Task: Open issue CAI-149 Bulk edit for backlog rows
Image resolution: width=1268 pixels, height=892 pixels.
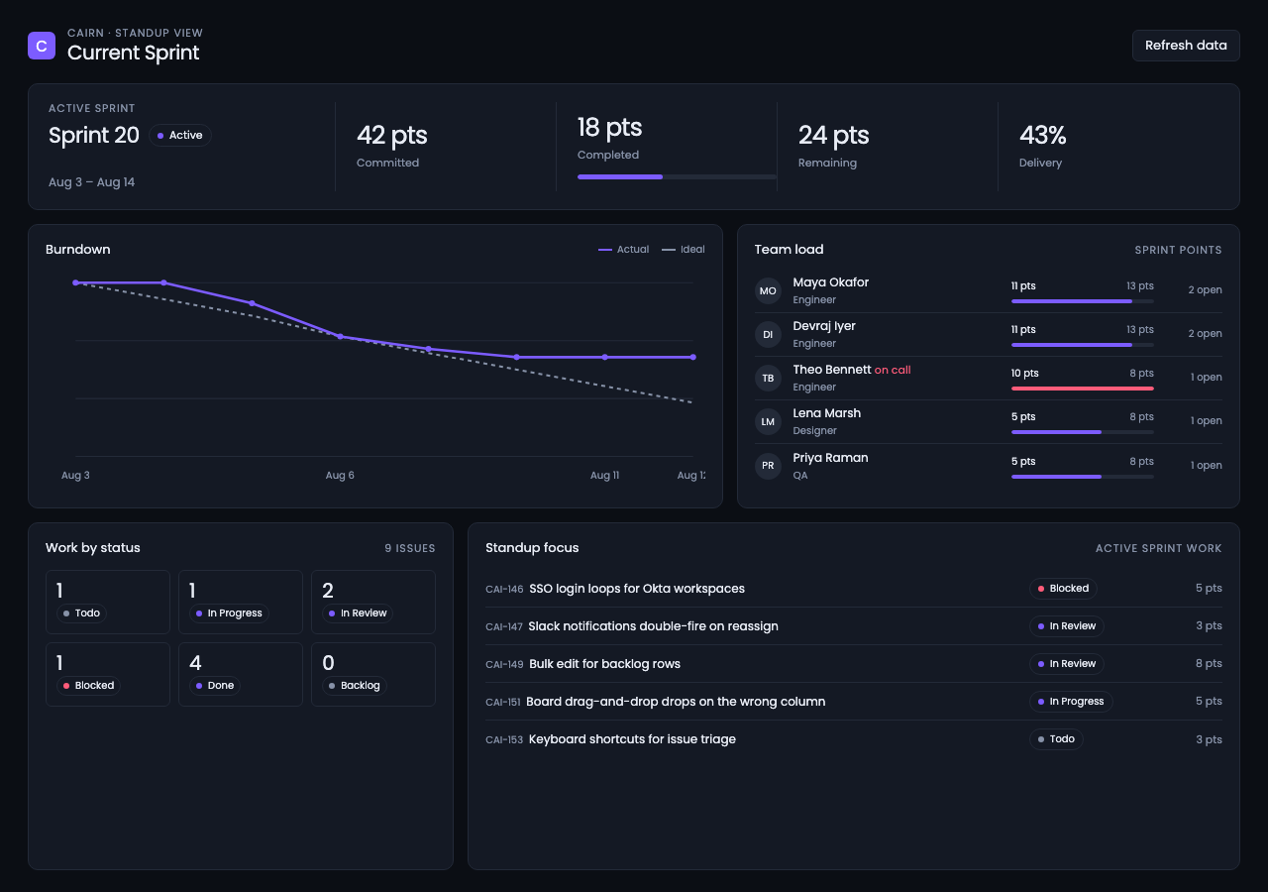Action: [854, 664]
